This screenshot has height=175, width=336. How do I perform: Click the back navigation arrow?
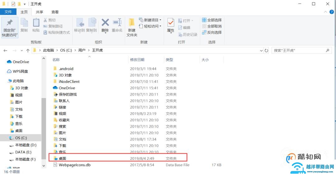click(6, 51)
